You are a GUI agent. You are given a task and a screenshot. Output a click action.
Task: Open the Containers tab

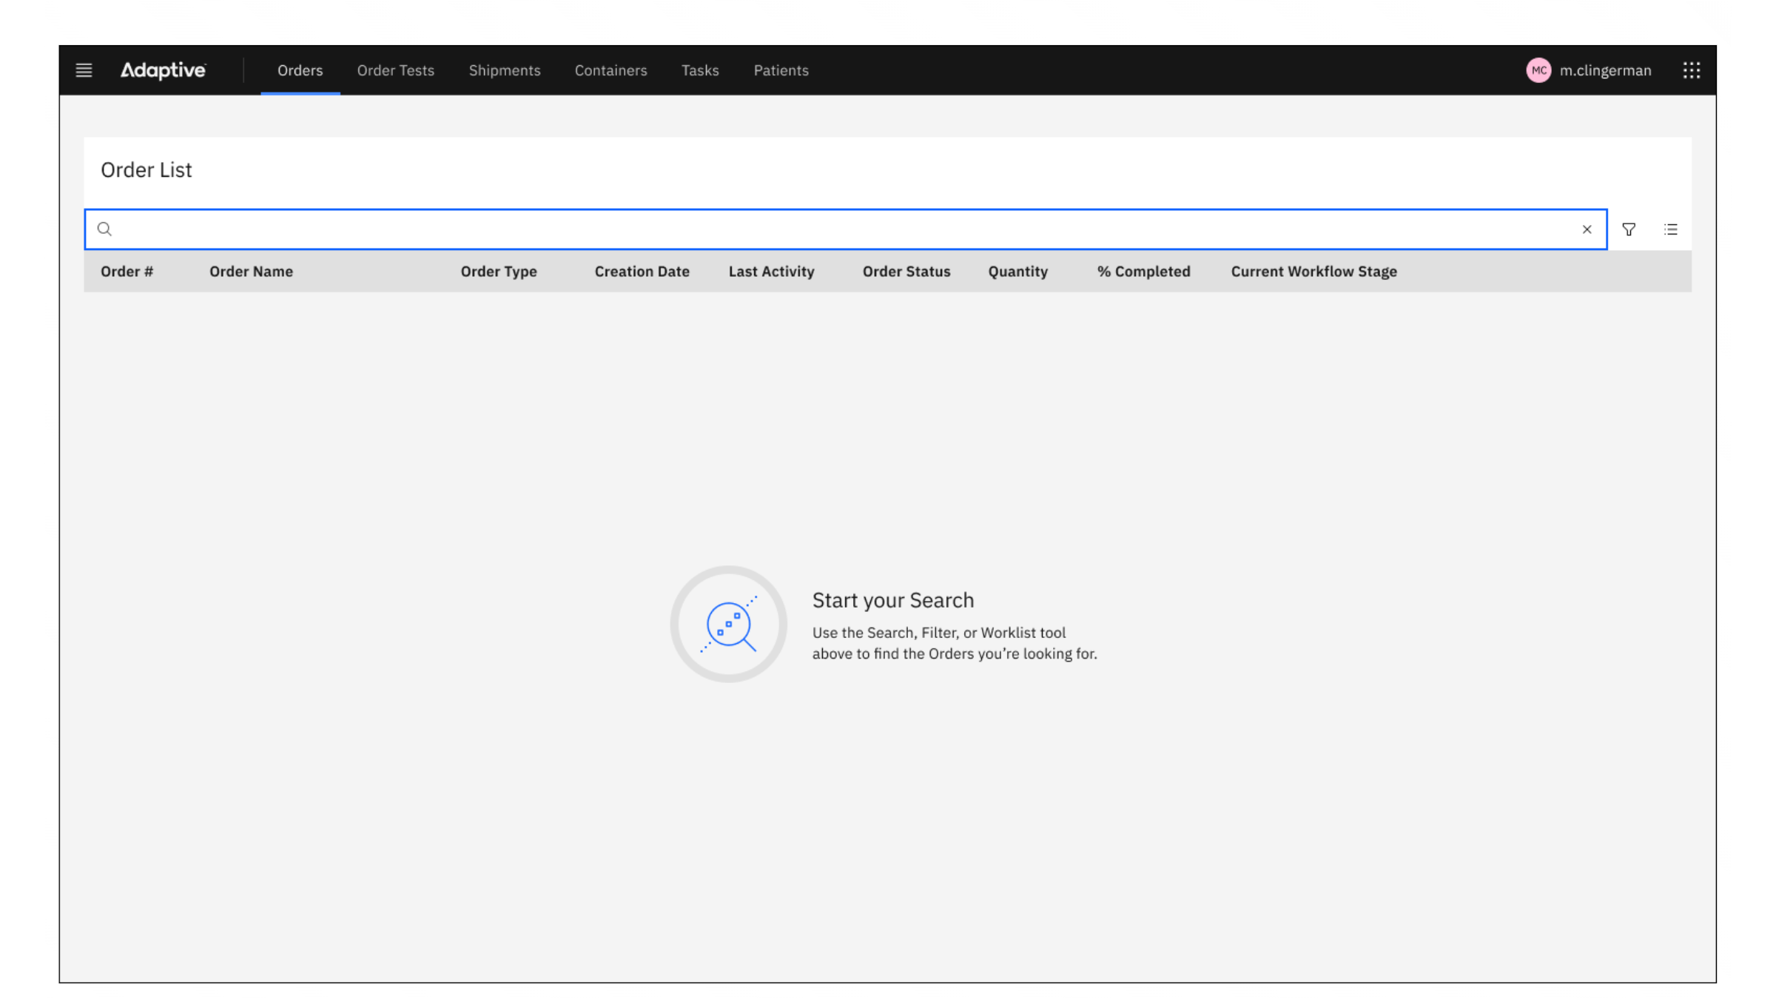pyautogui.click(x=610, y=70)
